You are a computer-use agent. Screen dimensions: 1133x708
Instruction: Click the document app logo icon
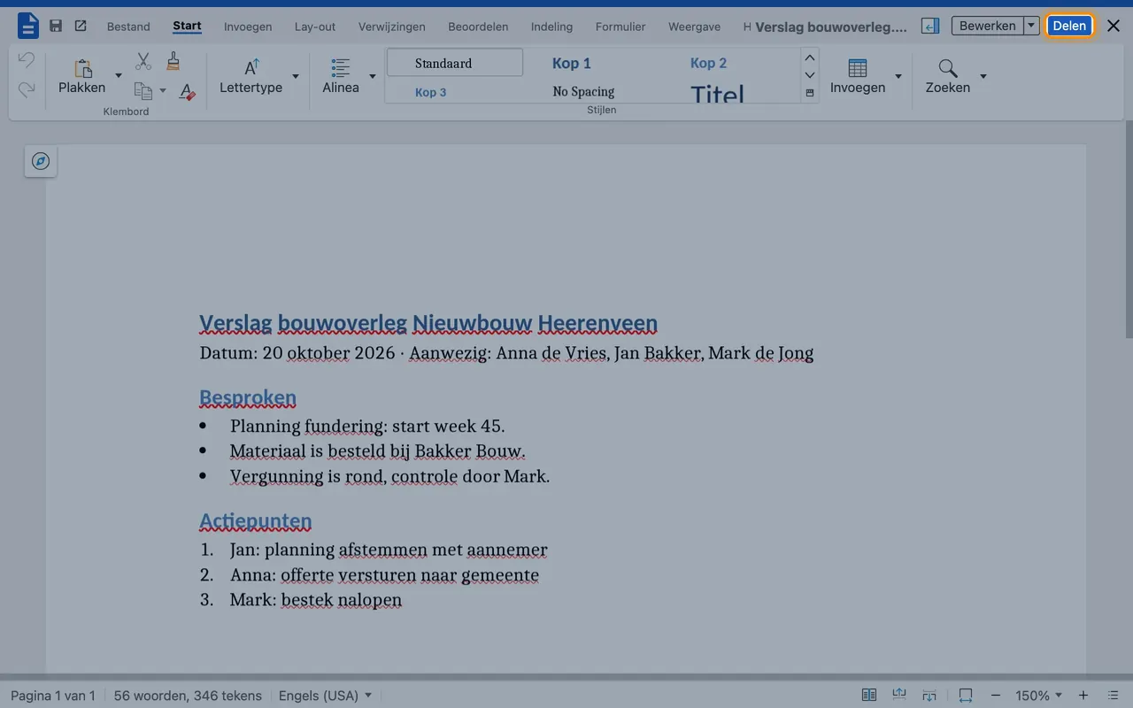coord(28,26)
